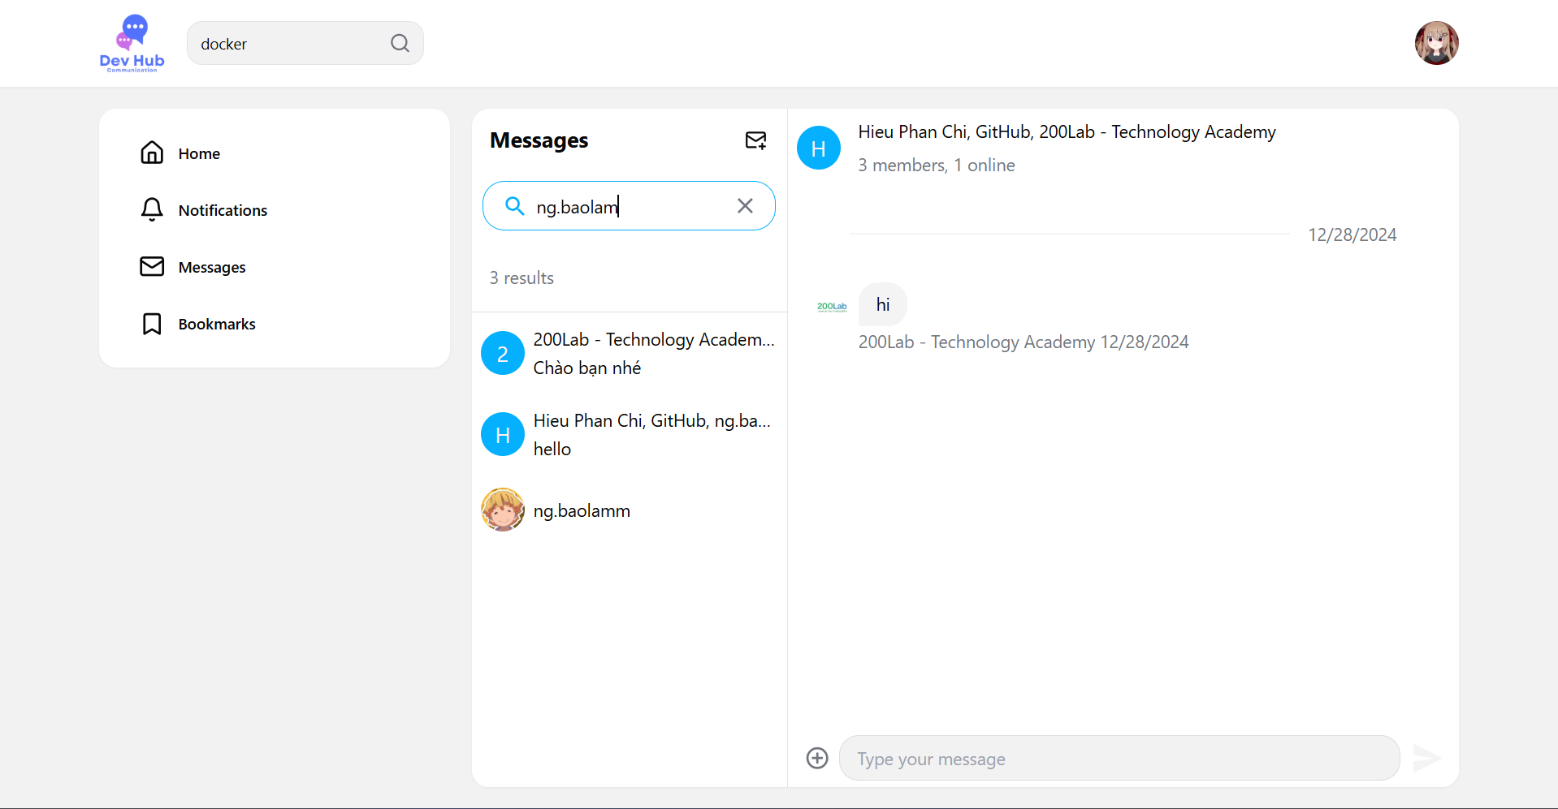The width and height of the screenshot is (1558, 809).
Task: Click chat title Hieu Phan Chi, GitHub, 200Lab
Action: [1067, 131]
